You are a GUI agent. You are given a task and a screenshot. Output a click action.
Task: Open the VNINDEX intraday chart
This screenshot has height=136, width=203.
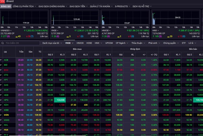coord(24,18)
